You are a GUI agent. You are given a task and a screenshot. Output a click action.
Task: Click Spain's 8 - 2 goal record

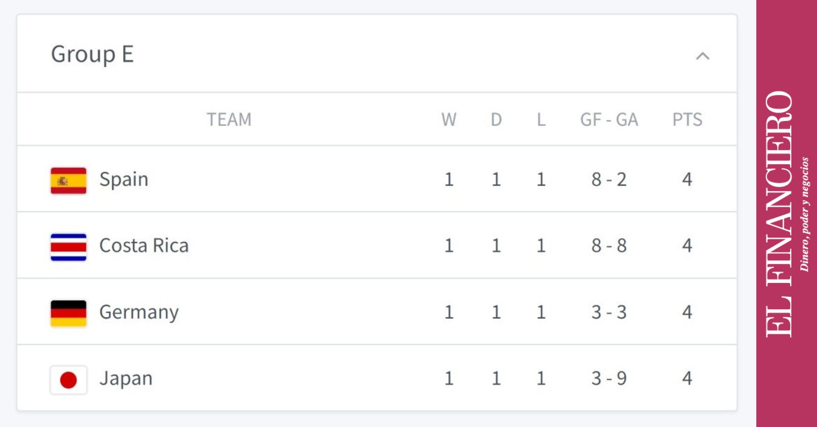(x=609, y=180)
